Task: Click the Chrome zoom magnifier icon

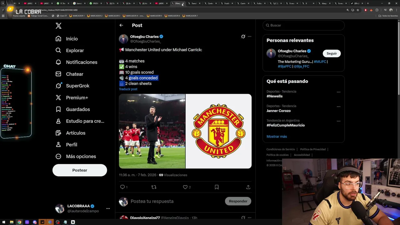Action: pos(348,10)
